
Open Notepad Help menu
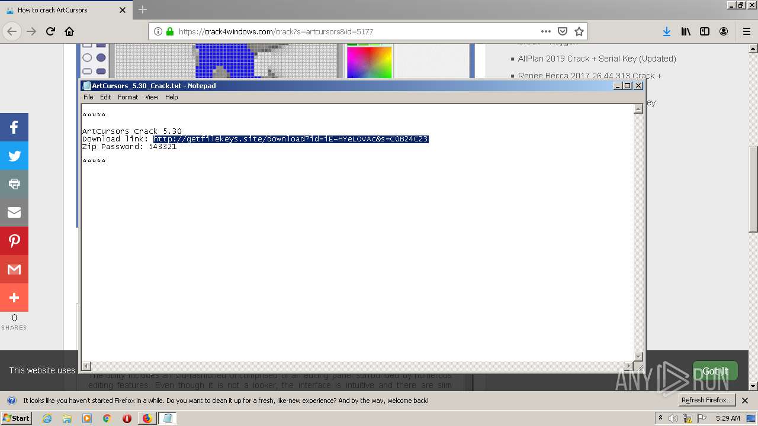(x=171, y=97)
